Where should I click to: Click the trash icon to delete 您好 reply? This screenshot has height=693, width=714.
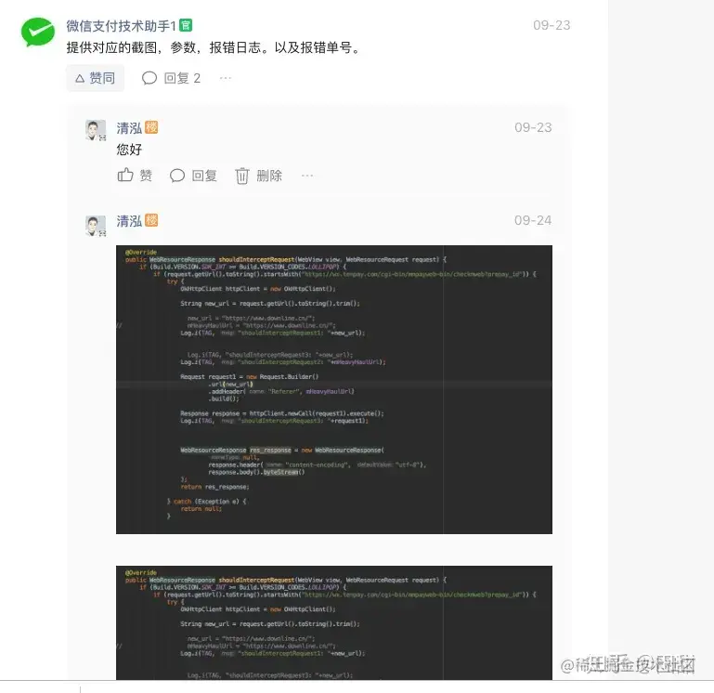click(x=241, y=176)
